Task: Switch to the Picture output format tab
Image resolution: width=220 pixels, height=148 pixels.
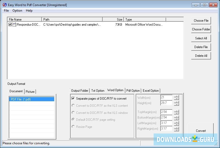Action: pos(30,92)
